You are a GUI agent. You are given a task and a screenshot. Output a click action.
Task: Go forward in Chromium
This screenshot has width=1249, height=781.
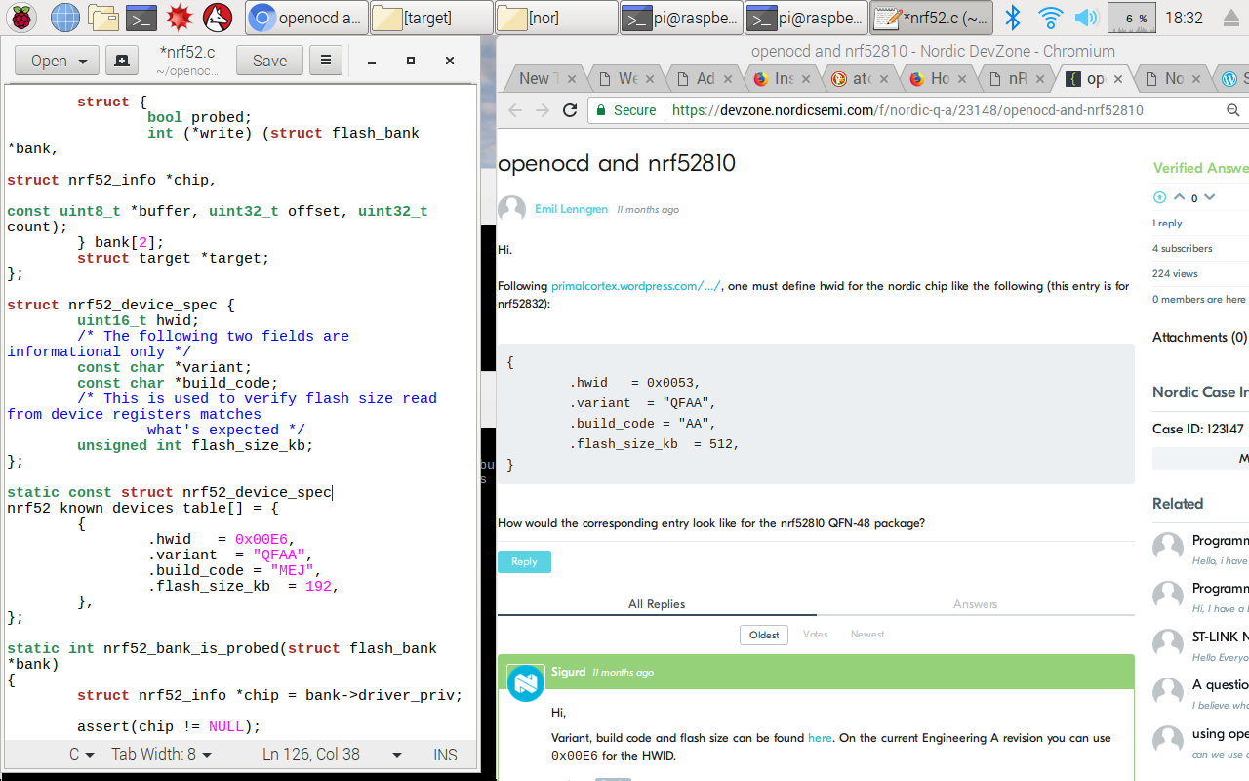point(543,110)
